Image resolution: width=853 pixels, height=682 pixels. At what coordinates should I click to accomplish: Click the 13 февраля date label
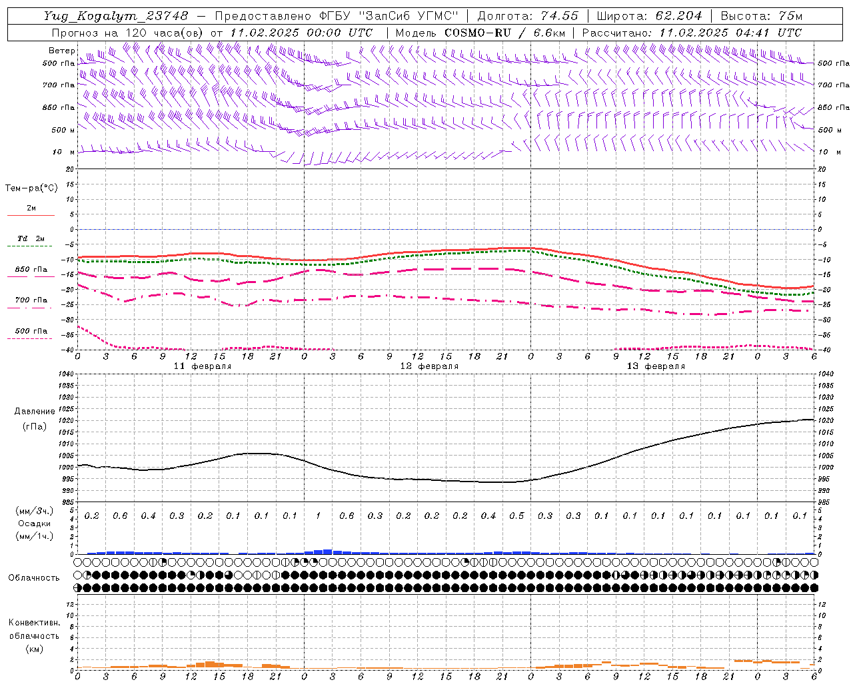point(656,366)
